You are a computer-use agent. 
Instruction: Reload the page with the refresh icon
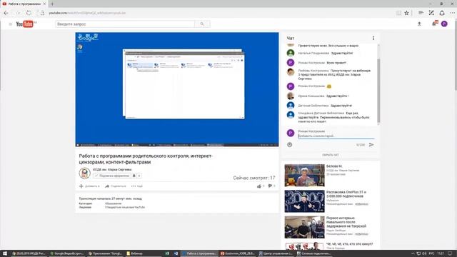tap(29, 13)
